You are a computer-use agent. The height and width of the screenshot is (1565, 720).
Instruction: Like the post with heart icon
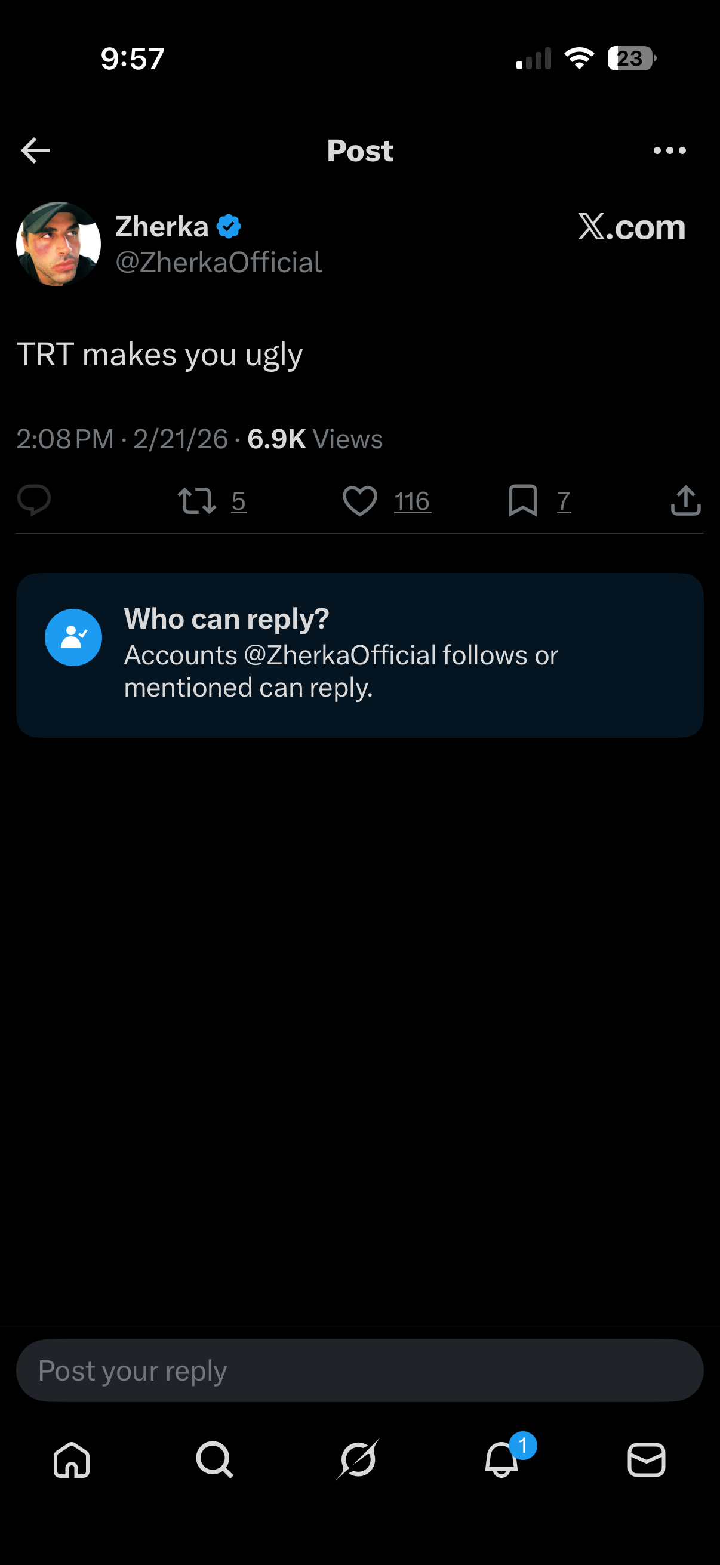pyautogui.click(x=359, y=501)
